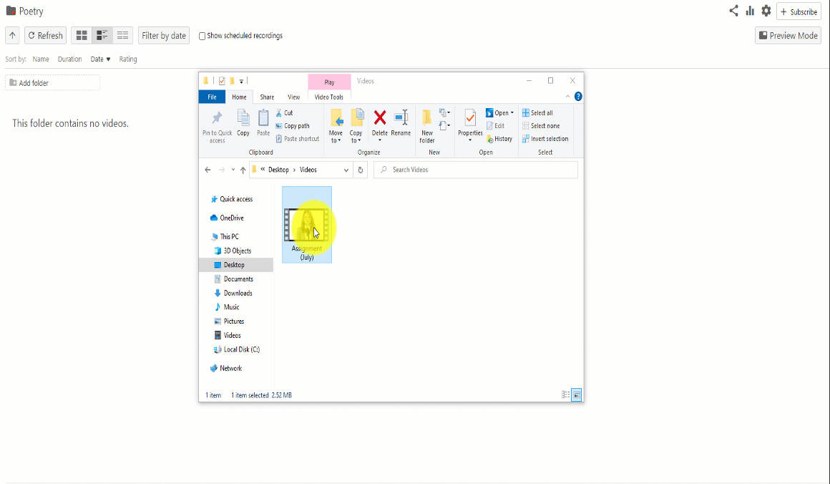Open the File menu tab
Screen dimensions: 830x484
212,97
